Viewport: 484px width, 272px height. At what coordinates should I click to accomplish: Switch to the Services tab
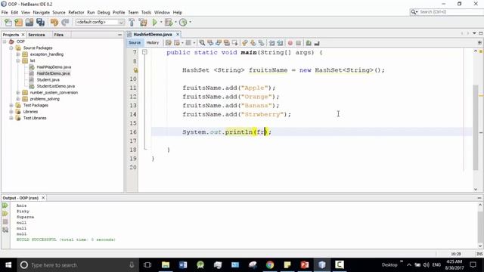point(36,35)
